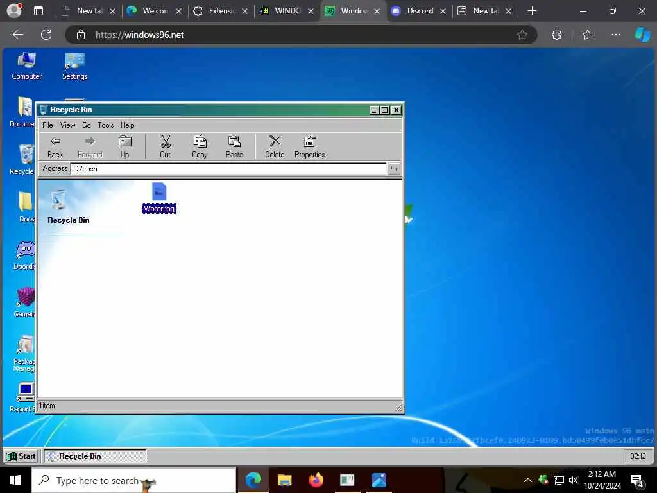Select the Documents folder on desktop
This screenshot has height=493, width=657.
[x=22, y=112]
